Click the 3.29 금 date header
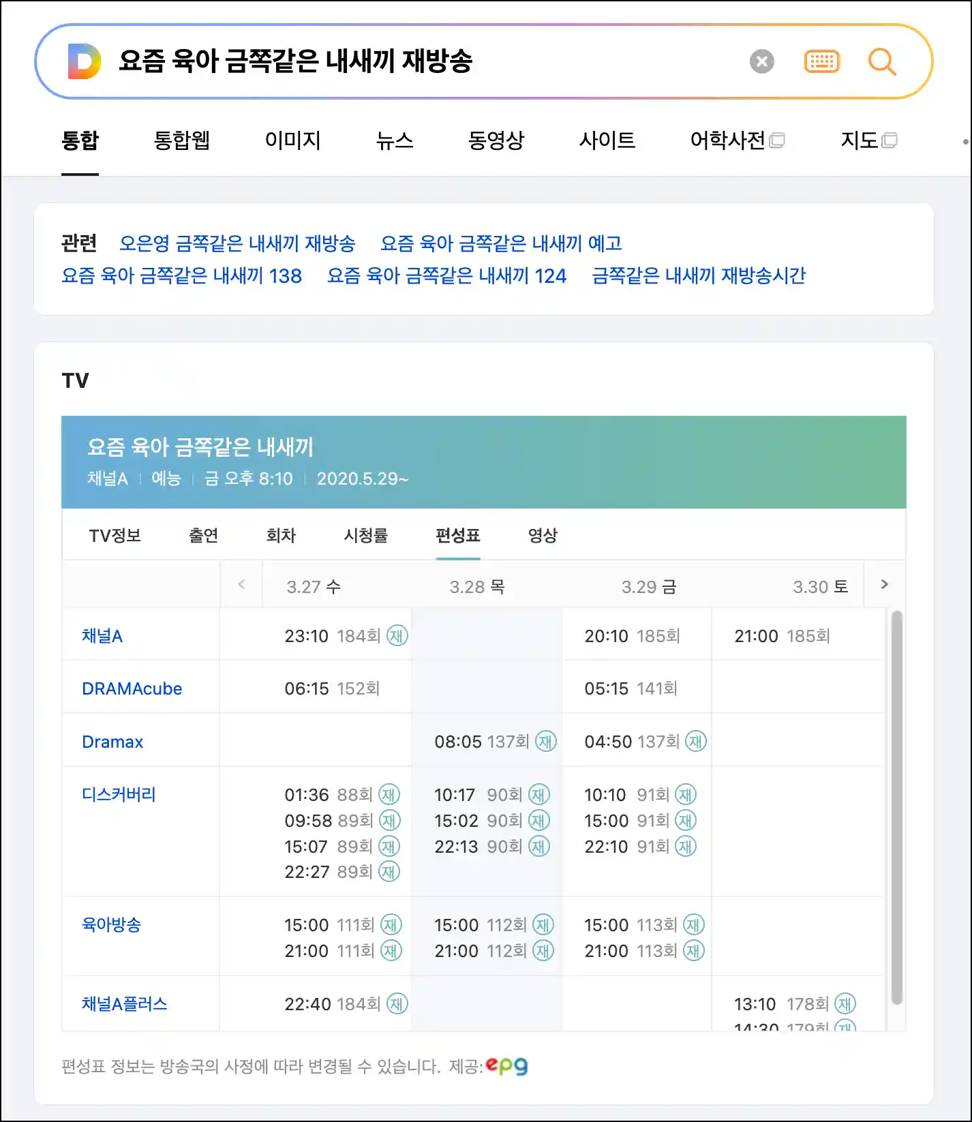 [x=649, y=587]
